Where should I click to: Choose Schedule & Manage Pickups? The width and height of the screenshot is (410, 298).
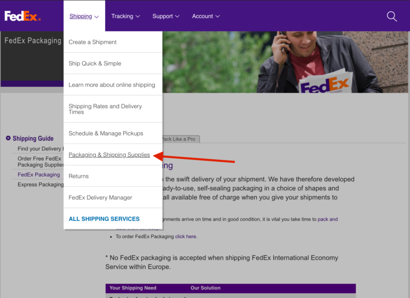tap(106, 133)
